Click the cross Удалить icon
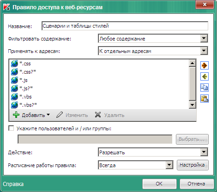Image resolution: width=217 pixels, height=192 pixels. click(98, 115)
